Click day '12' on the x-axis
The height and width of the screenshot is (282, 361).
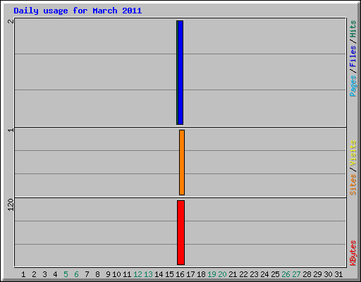click(x=137, y=274)
